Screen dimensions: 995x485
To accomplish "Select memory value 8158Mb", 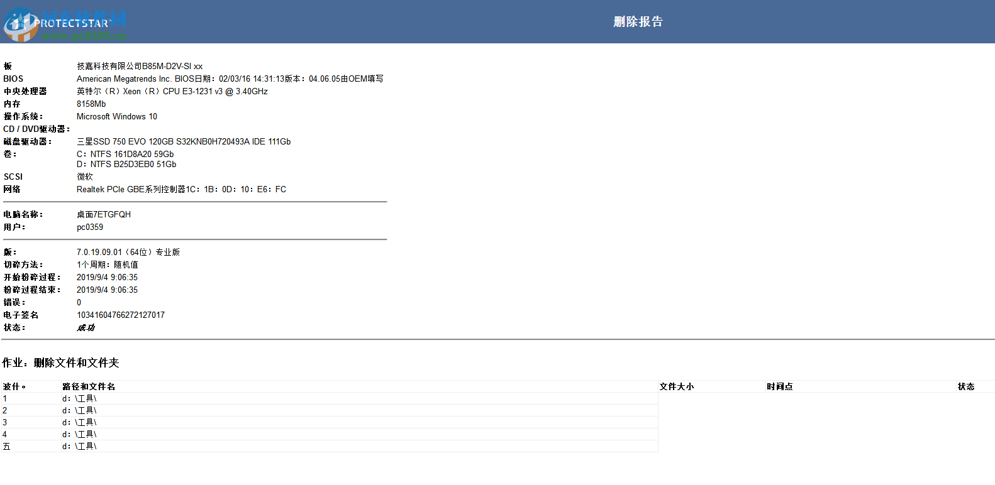I will [x=91, y=104].
